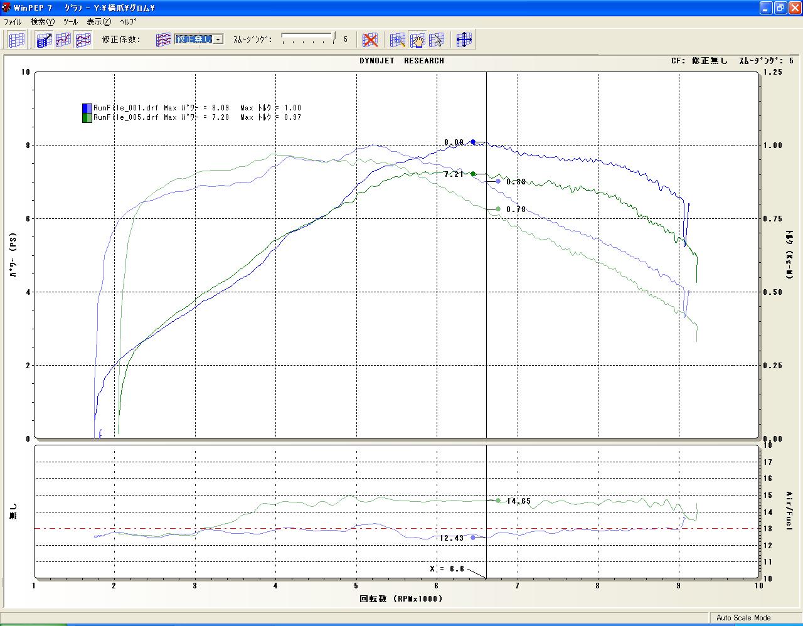Click the 0.88 torque data marker
The width and height of the screenshot is (803, 626).
click(x=498, y=181)
